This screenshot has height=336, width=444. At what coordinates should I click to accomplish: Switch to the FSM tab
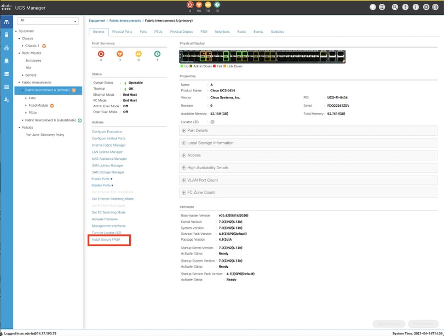(204, 32)
